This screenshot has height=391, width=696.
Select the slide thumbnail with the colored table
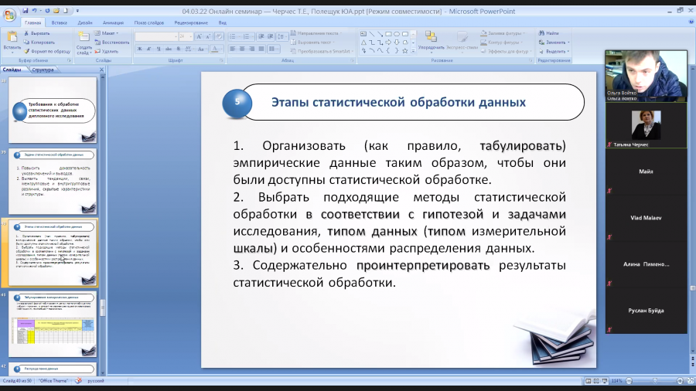pos(53,324)
